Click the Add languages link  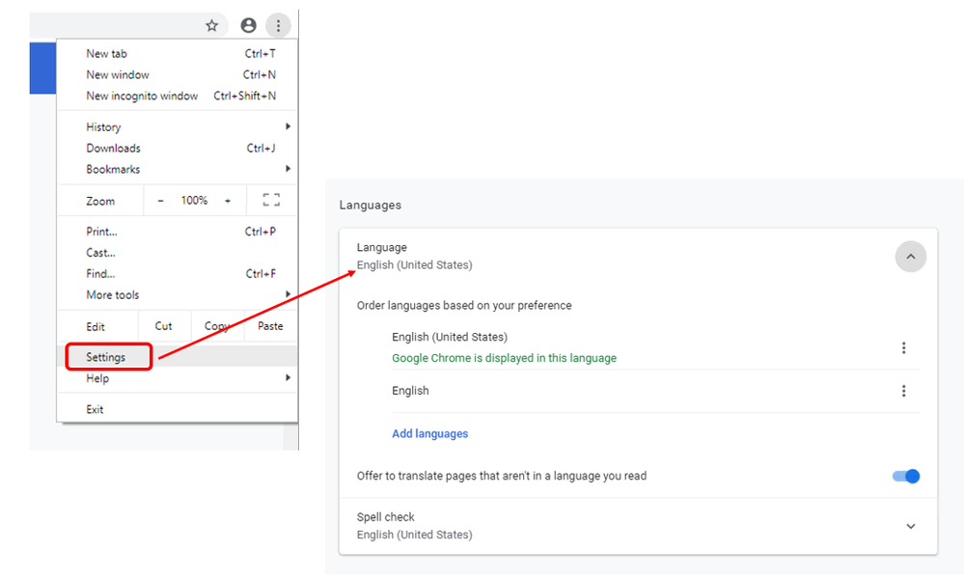[429, 434]
